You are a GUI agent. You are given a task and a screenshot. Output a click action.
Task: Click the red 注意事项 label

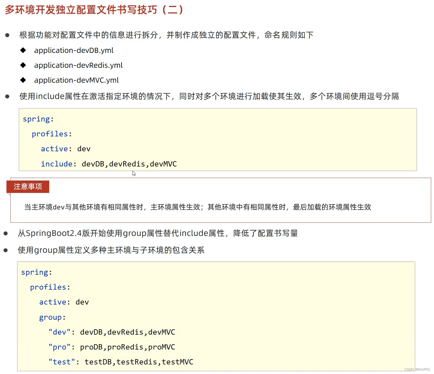[28, 186]
